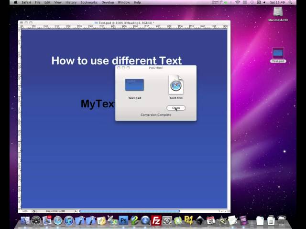This screenshot has height=229, width=306.
Task: Open Spotlight search magnifier
Action: click(290, 2)
